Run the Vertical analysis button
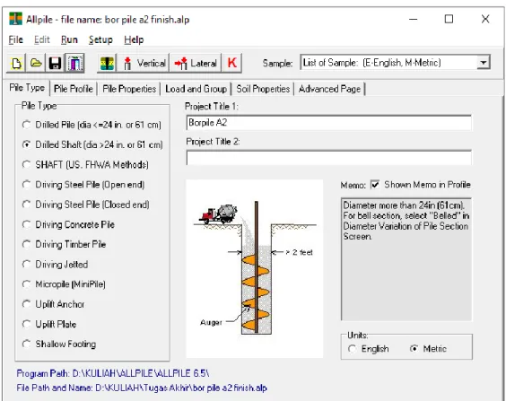This screenshot has width=506, height=401. pyautogui.click(x=144, y=63)
